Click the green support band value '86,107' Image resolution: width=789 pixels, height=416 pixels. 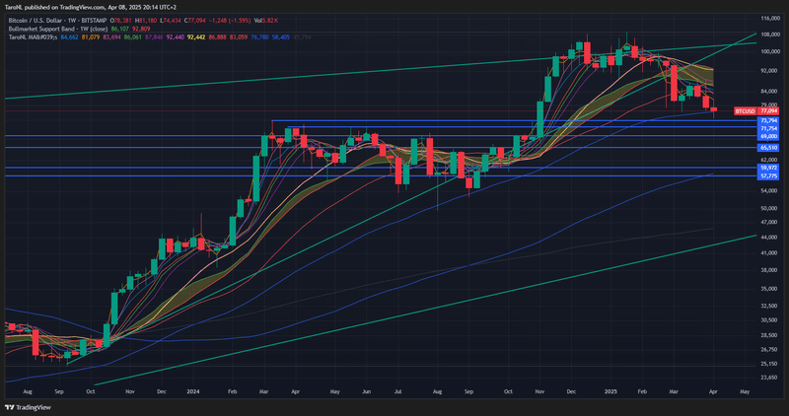click(119, 30)
